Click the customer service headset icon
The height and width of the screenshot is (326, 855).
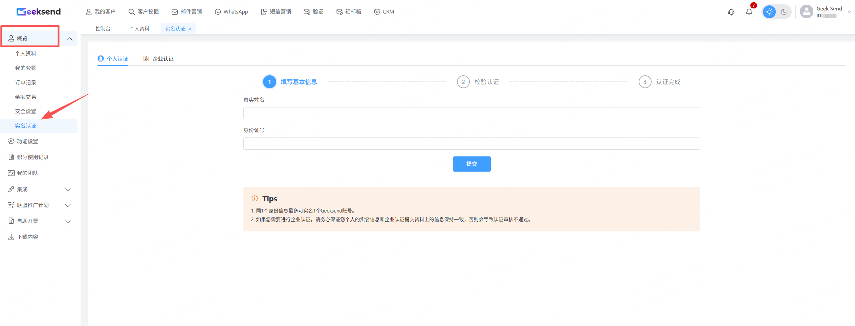[x=731, y=12]
